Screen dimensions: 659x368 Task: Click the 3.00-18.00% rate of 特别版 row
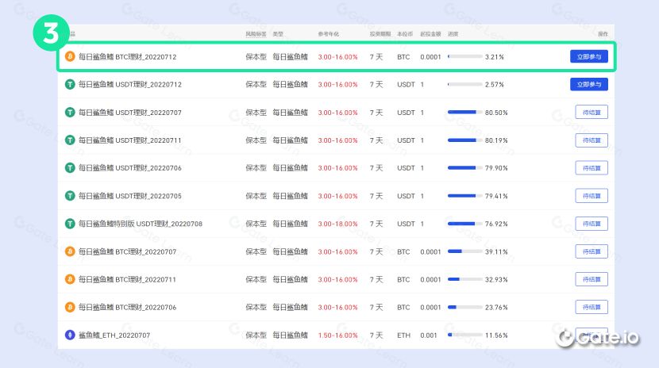(337, 224)
